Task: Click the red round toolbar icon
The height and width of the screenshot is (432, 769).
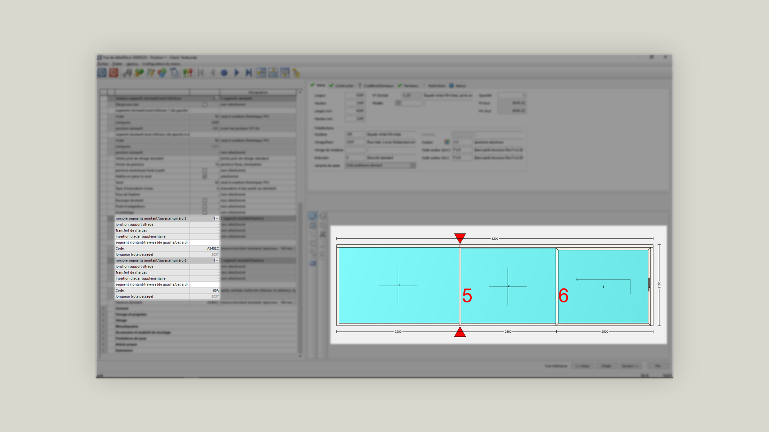Action: click(x=114, y=73)
